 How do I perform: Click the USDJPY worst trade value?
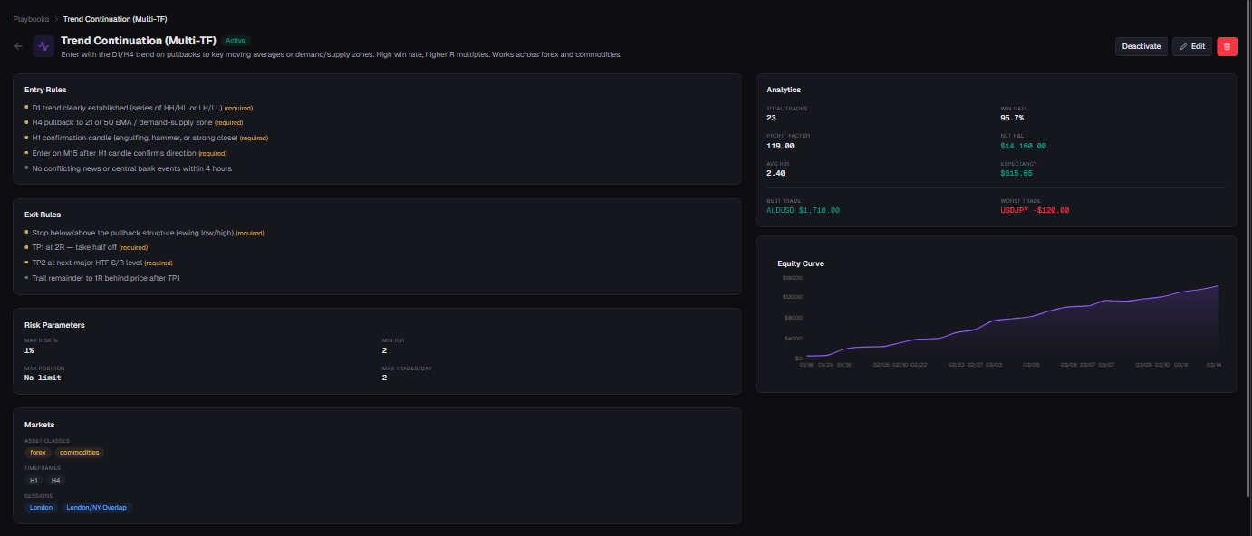pyautogui.click(x=1035, y=210)
